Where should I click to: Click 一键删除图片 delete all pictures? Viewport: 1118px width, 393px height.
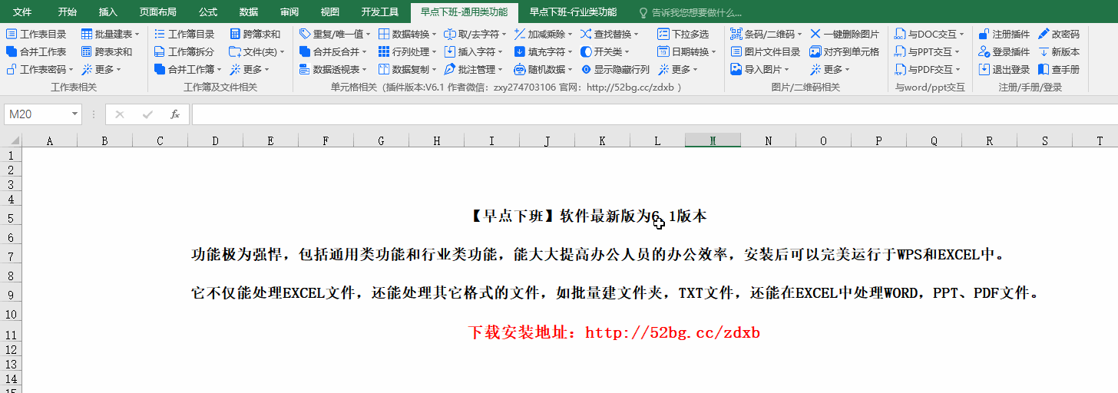(845, 34)
